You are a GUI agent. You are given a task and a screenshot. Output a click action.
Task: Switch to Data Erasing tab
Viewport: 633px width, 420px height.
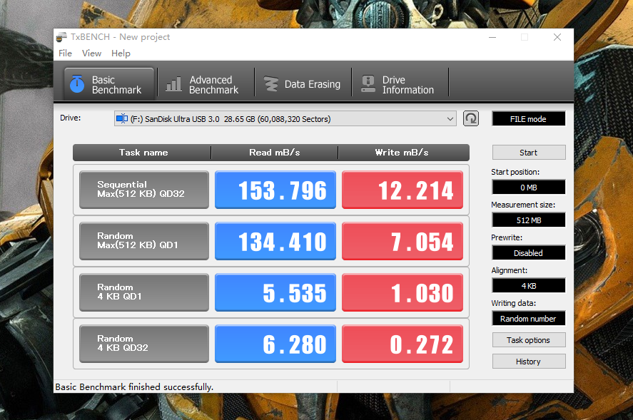tap(303, 84)
